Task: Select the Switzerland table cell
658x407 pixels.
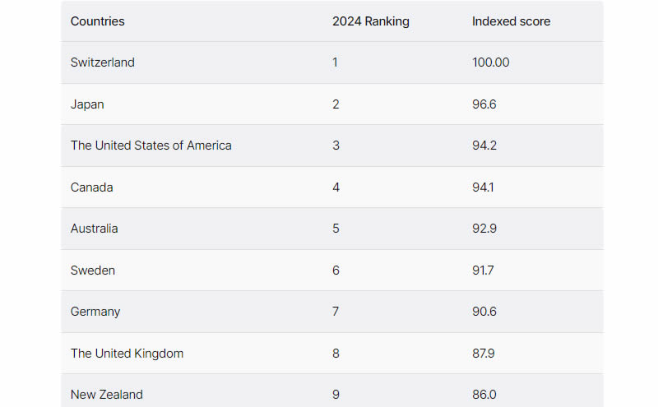Action: pyautogui.click(x=103, y=62)
